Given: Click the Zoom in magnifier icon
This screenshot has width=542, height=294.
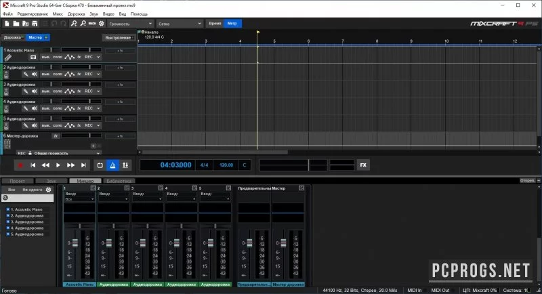Looking at the screenshot, I should [x=74, y=24].
